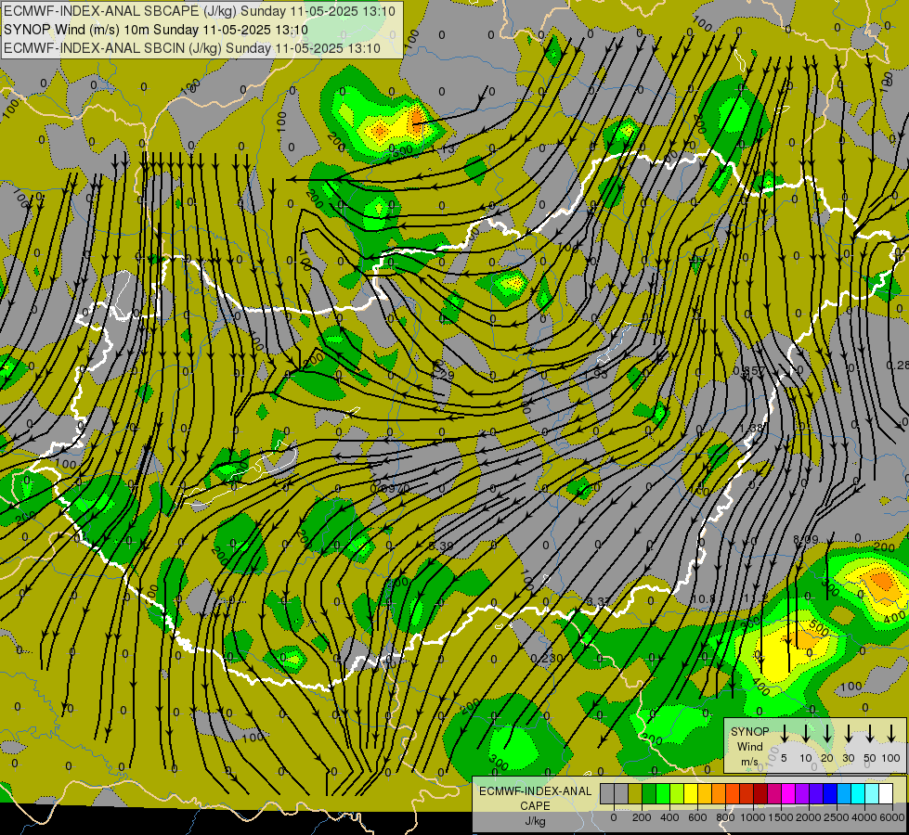
Task: Click the 1000 tick label on the CAPE scale
Action: click(x=753, y=817)
